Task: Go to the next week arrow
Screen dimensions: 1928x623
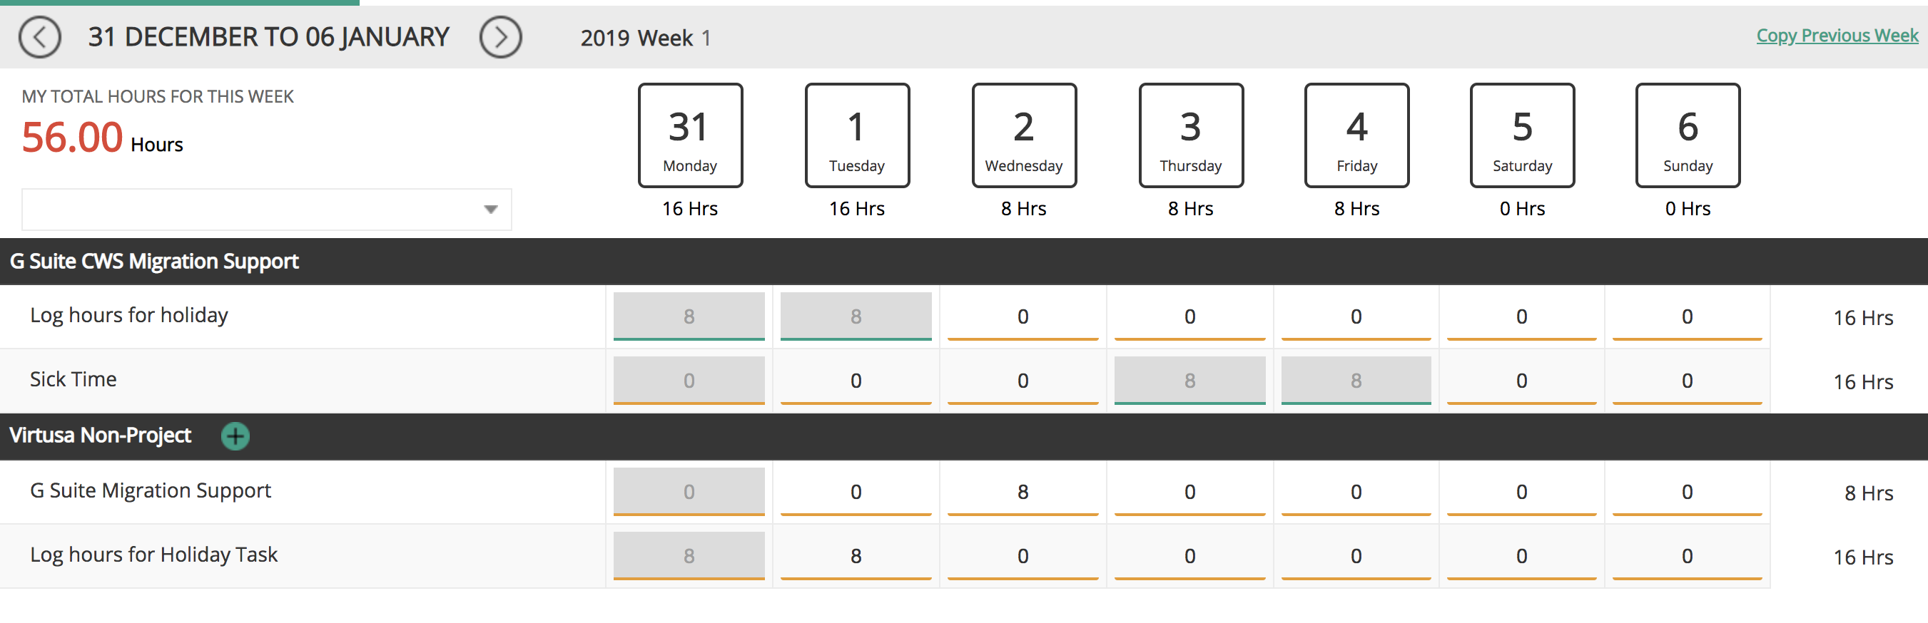Action: point(500,37)
